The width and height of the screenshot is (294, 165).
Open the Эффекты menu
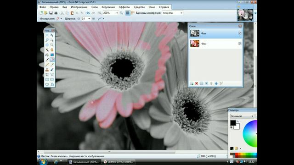124,7
